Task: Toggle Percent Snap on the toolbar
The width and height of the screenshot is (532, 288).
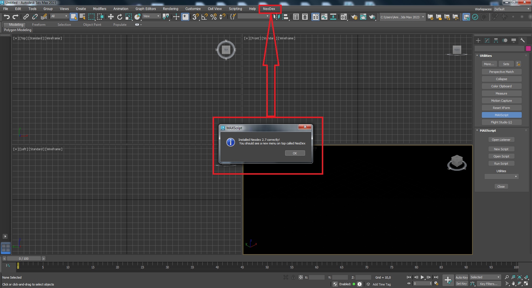Action: tap(213, 17)
